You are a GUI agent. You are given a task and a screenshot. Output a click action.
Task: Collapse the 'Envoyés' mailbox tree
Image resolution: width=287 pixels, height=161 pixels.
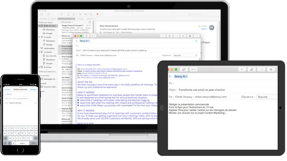[x=39, y=37]
